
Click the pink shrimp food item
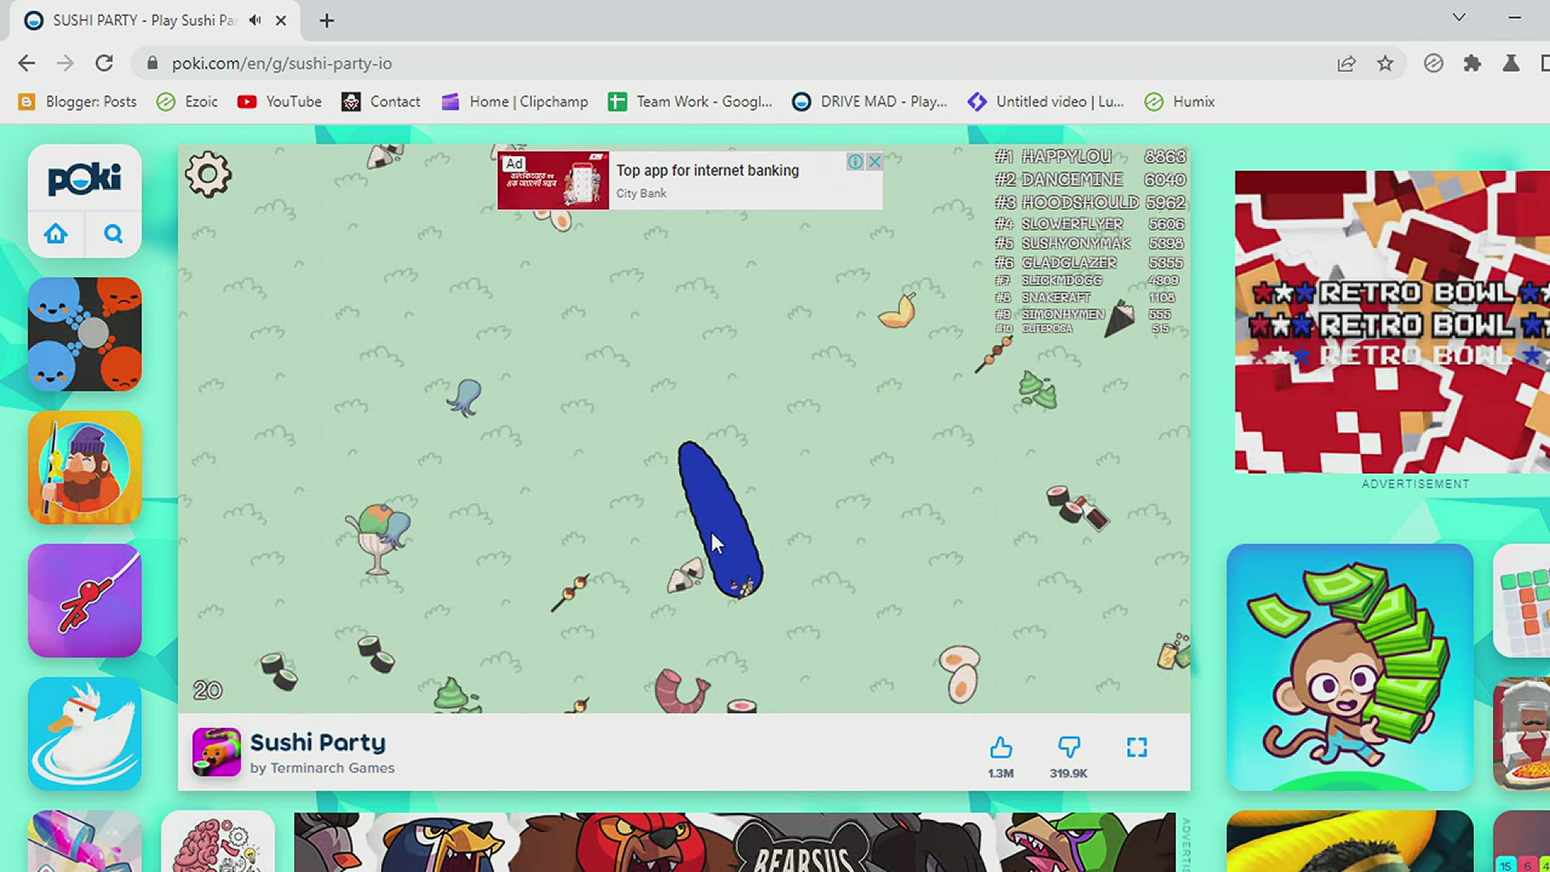682,690
